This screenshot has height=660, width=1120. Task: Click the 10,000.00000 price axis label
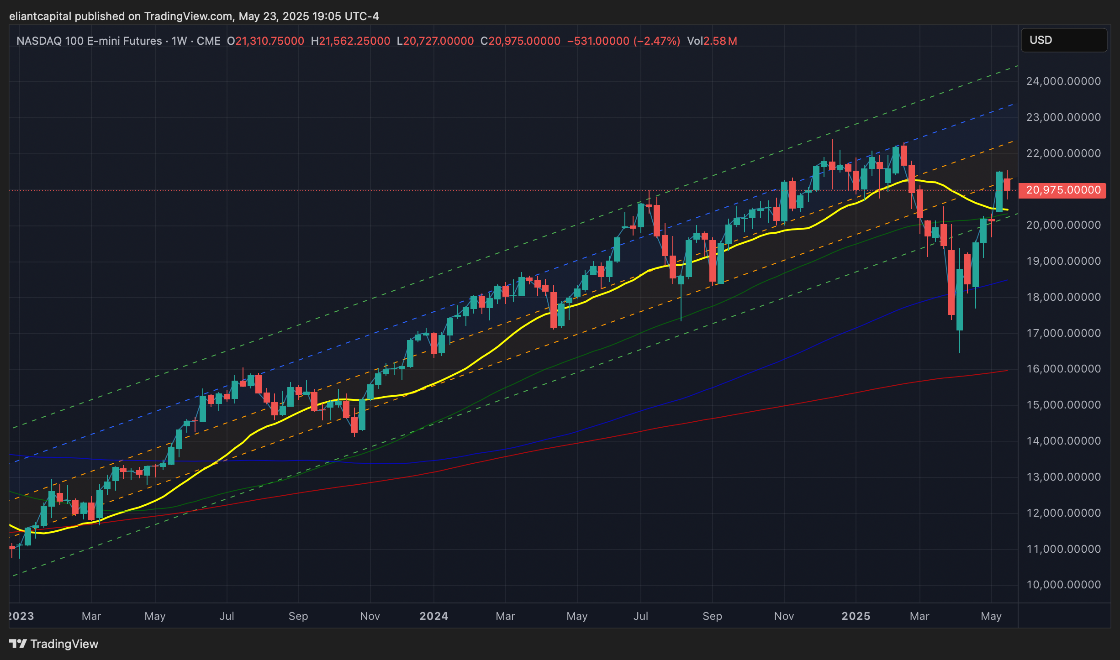click(1063, 585)
